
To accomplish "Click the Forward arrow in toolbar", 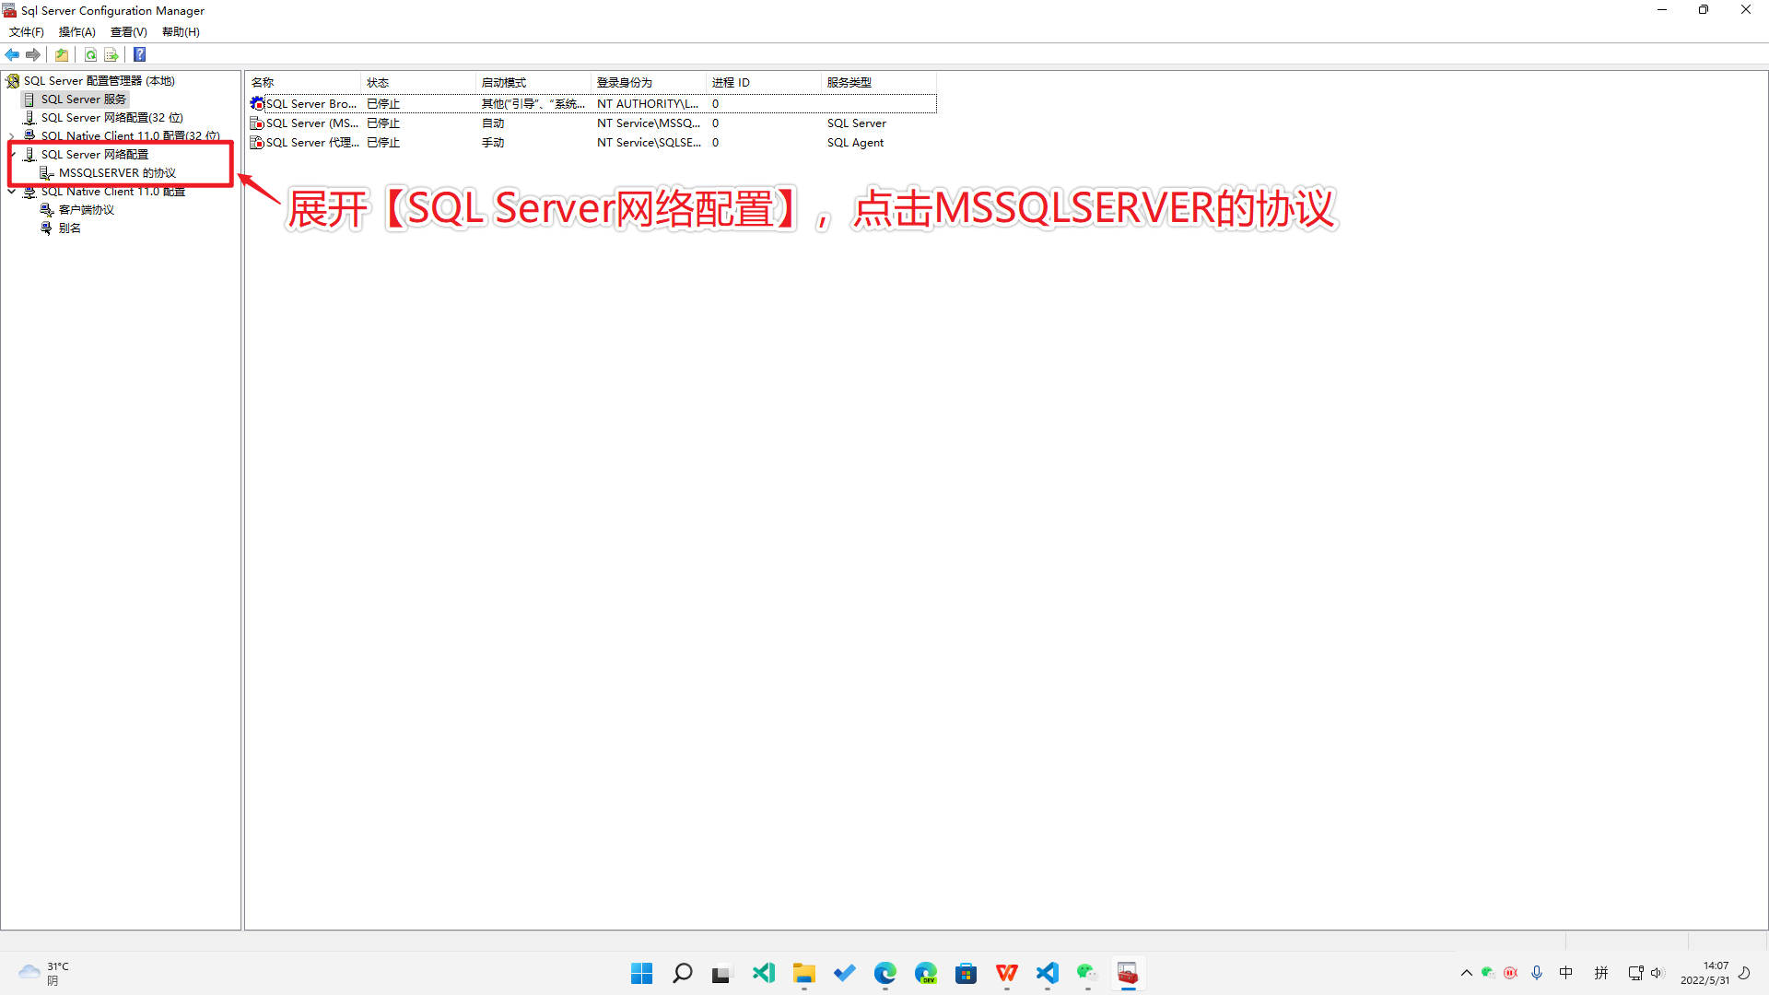I will tap(33, 54).
